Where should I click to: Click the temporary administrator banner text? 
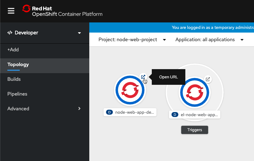(213, 27)
